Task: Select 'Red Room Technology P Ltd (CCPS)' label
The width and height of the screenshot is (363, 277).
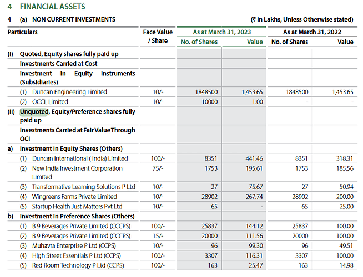Action: (78, 265)
